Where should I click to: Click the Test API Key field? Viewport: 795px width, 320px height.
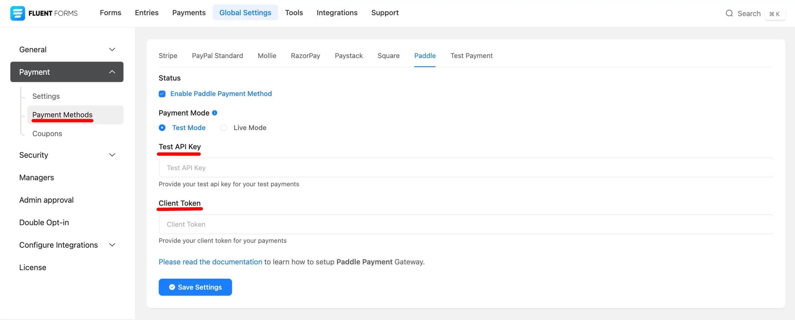coord(466,168)
